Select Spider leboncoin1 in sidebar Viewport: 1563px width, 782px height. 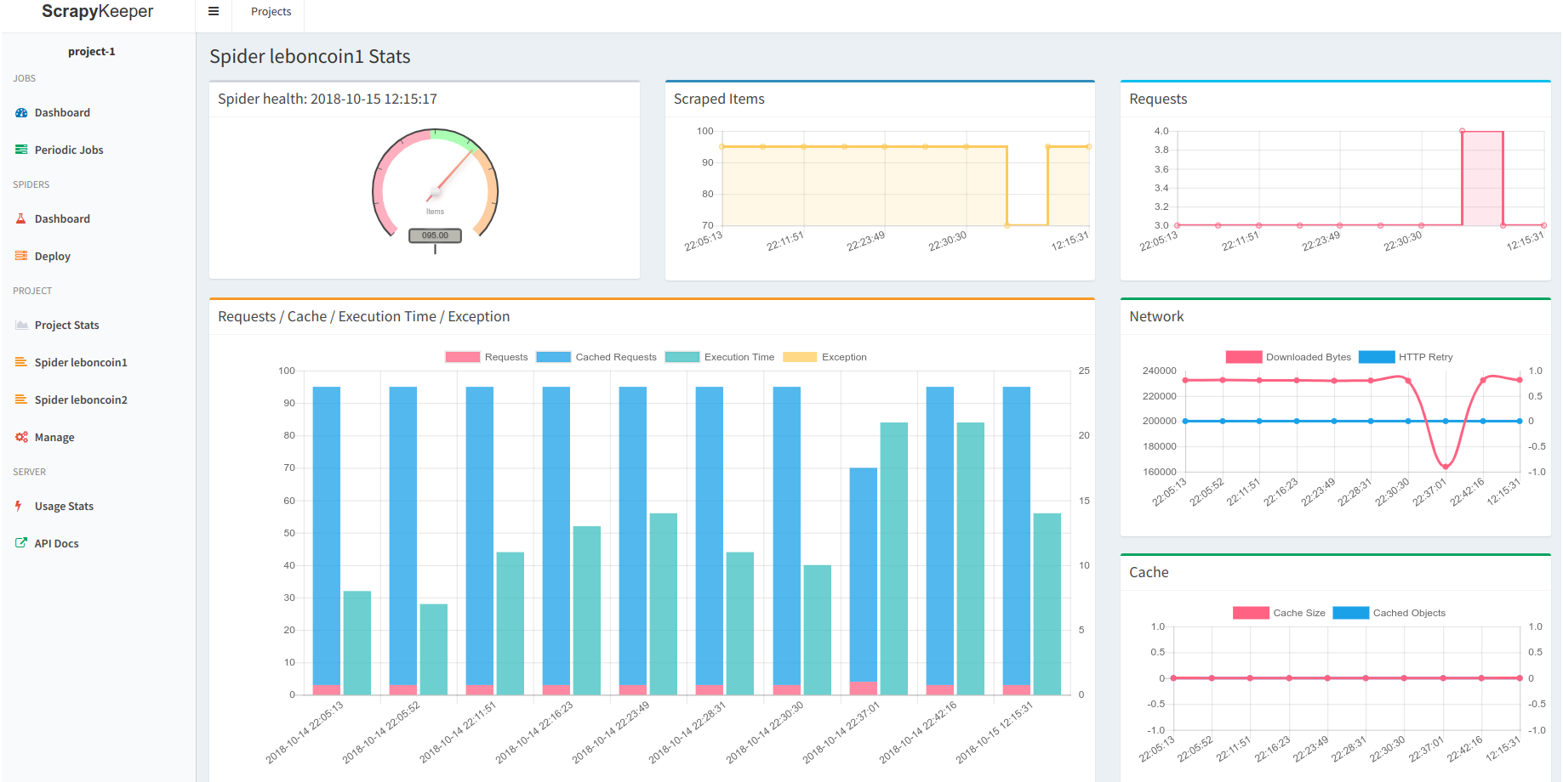click(81, 363)
